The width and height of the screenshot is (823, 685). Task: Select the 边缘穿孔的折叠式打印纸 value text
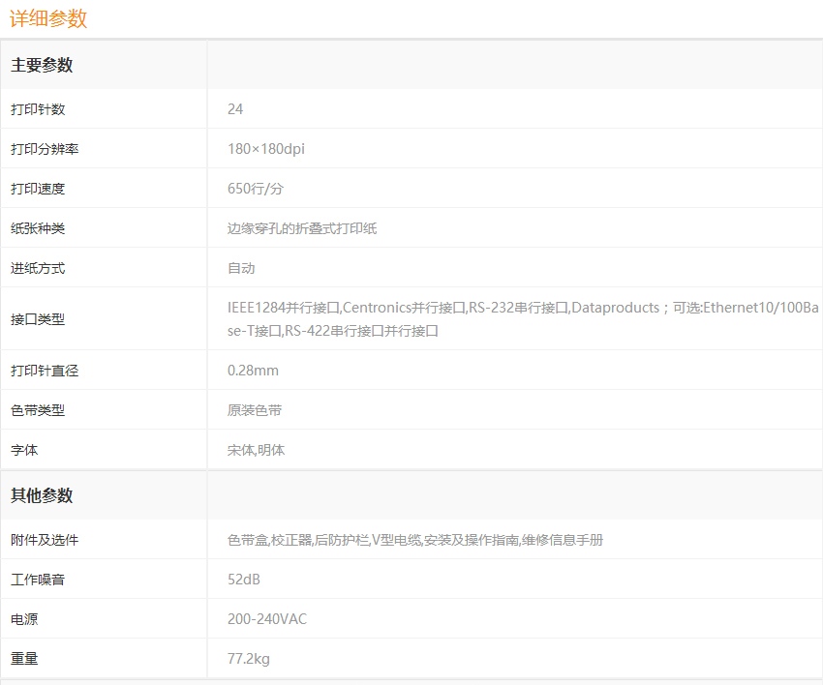(302, 228)
